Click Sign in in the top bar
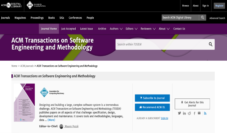Image resolution: width=227 pixels, height=133 pixels. click(x=206, y=6)
